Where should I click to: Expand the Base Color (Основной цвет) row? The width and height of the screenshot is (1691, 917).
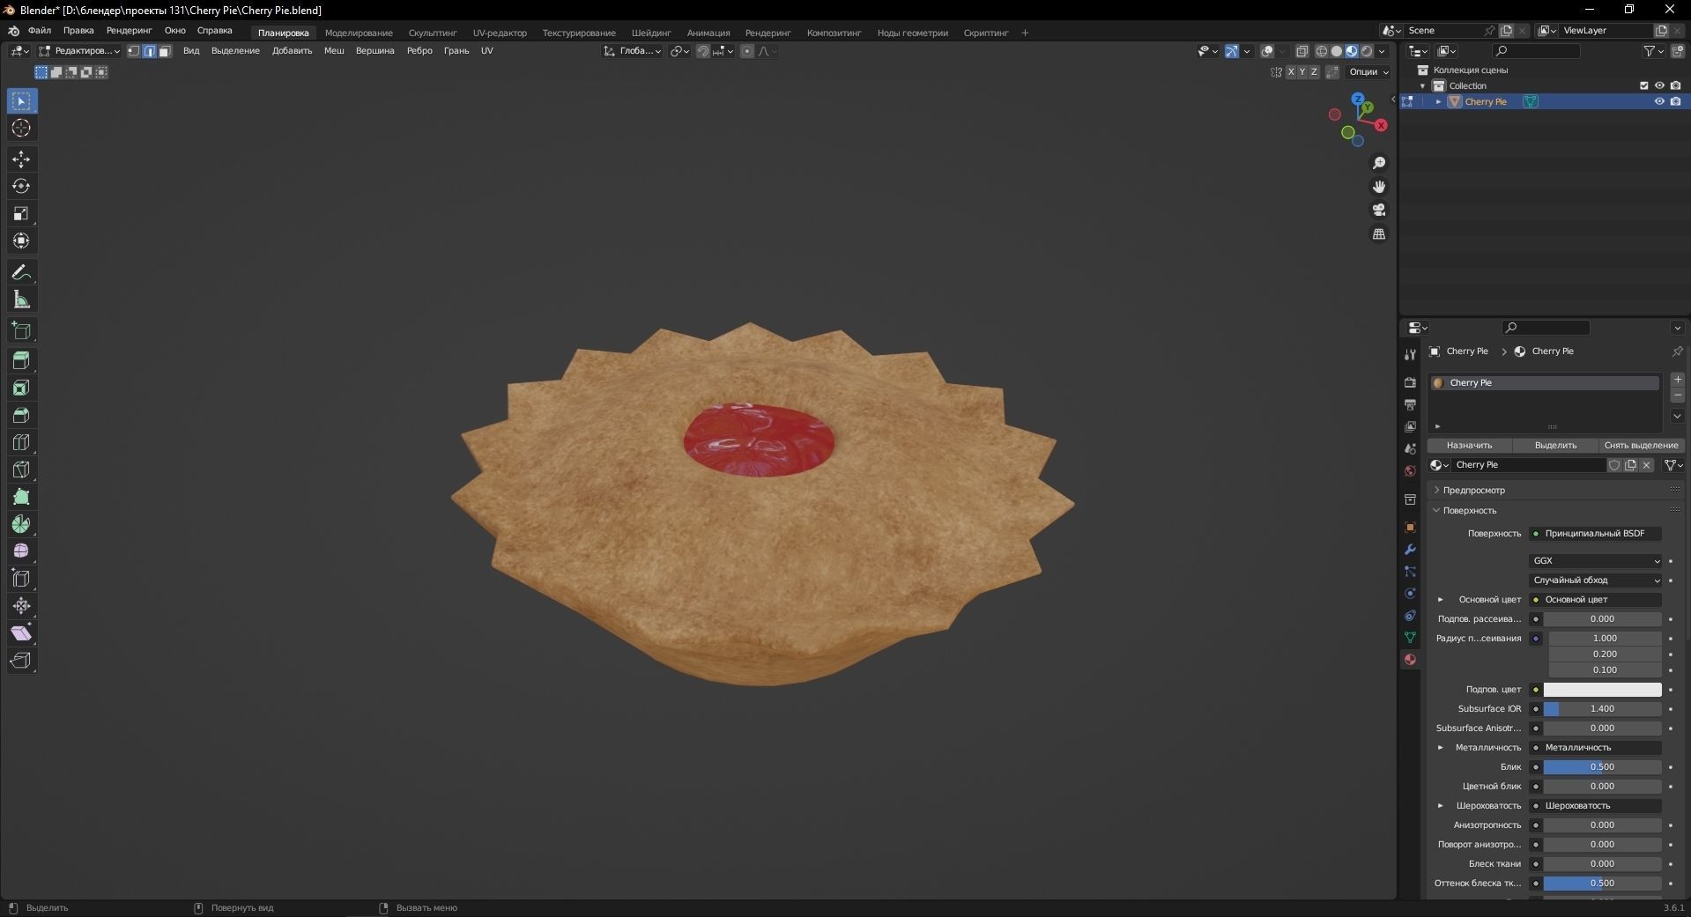click(x=1441, y=599)
